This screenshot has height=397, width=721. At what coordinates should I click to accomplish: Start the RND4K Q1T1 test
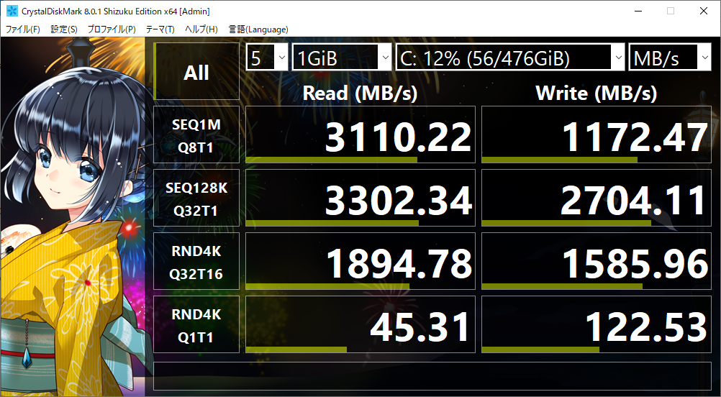tap(196, 325)
